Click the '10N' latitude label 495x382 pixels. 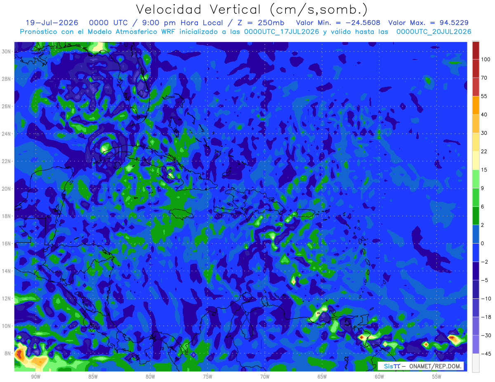coord(6,326)
